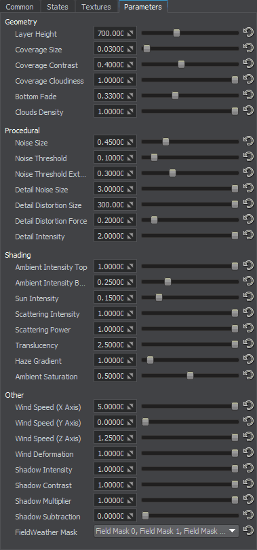
Task: Click the Coverage Contrast slider handle
Action: point(181,64)
